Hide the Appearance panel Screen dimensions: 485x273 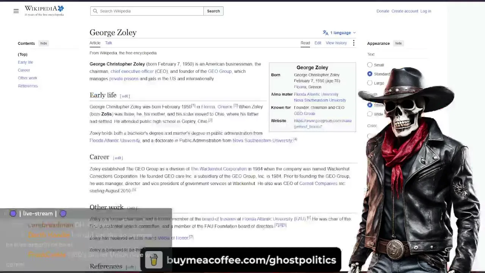398,43
